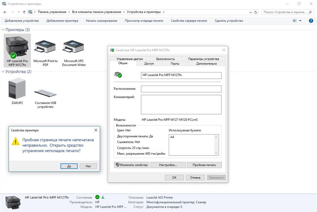Click the Комментарий text area

coord(181,105)
